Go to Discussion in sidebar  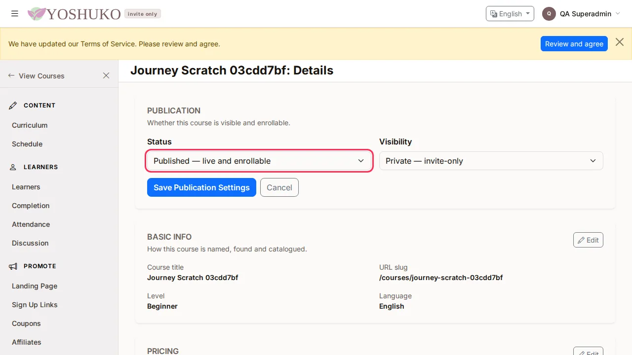(30, 243)
